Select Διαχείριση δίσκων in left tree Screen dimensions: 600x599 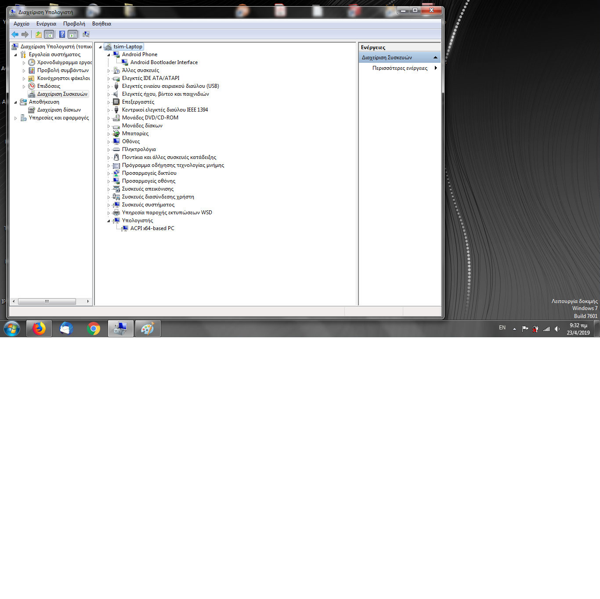59,110
